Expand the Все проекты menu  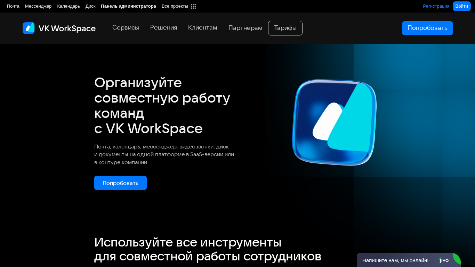175,6
